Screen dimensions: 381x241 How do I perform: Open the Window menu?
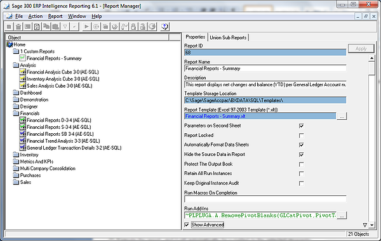(77, 16)
